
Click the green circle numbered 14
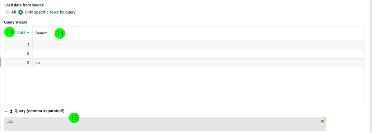pos(60,34)
